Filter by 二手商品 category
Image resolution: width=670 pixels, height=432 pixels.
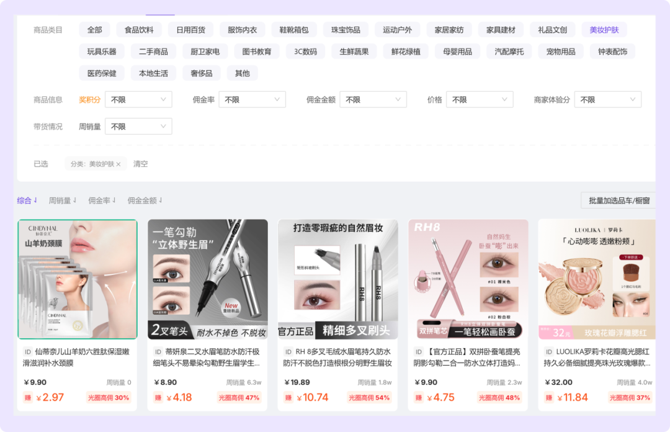(x=153, y=52)
